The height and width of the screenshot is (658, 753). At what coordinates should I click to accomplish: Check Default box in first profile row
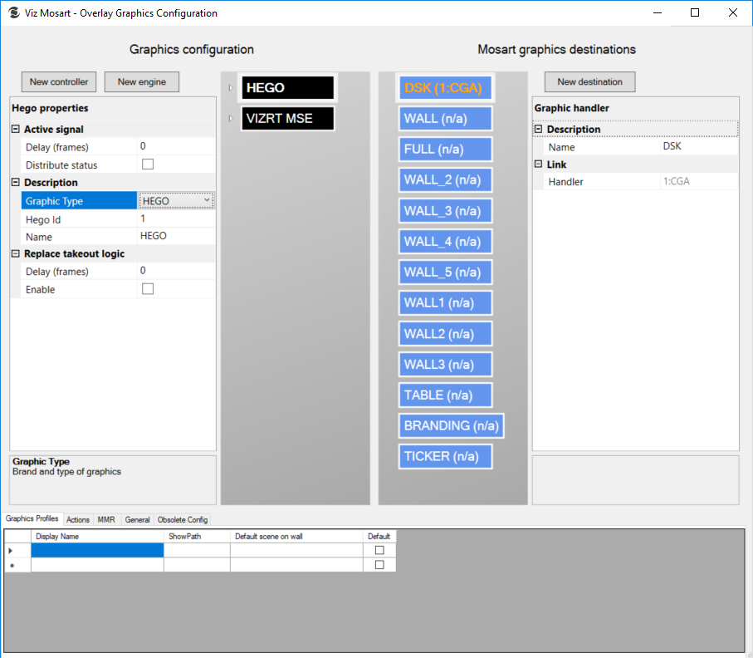379,550
